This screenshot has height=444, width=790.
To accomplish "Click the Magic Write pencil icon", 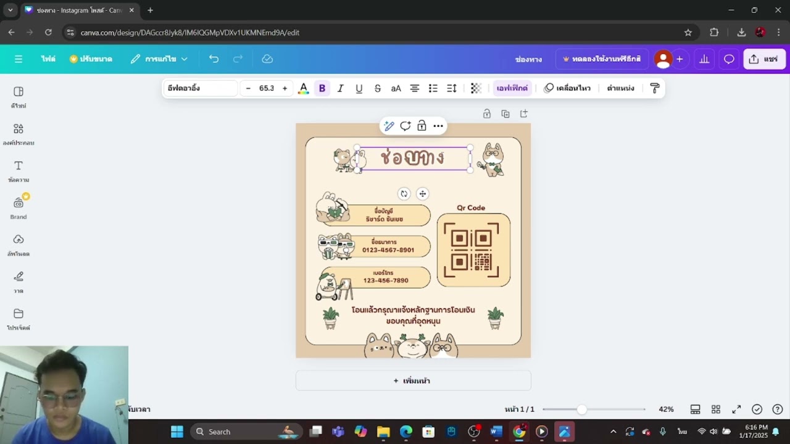I will (x=389, y=126).
